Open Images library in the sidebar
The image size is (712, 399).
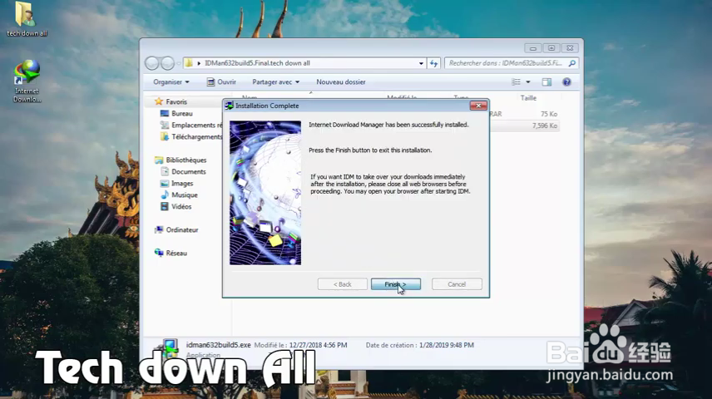point(176,184)
